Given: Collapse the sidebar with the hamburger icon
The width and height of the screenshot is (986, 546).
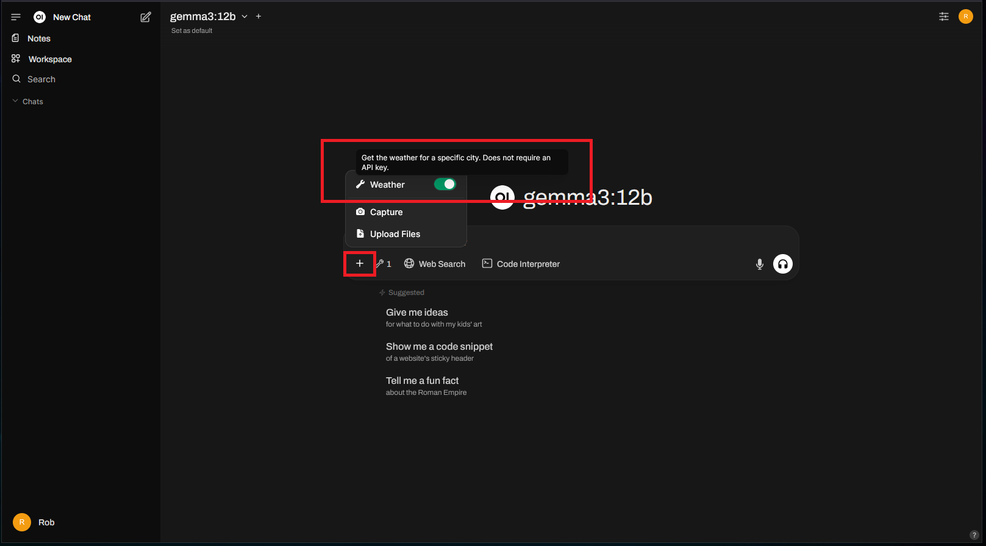Looking at the screenshot, I should point(16,17).
